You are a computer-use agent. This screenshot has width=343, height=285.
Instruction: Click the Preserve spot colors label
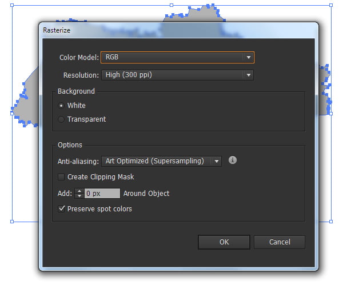[99, 209]
